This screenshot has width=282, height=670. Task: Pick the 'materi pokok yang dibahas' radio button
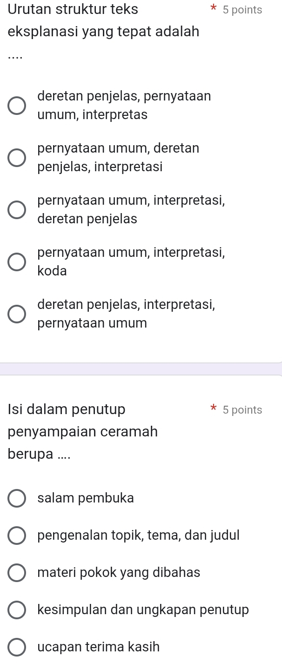pyautogui.click(x=17, y=573)
